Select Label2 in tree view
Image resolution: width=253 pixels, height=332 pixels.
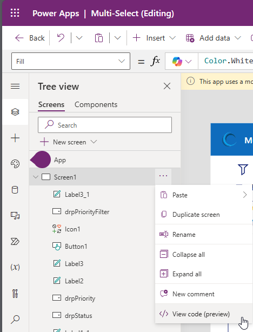coord(74,281)
